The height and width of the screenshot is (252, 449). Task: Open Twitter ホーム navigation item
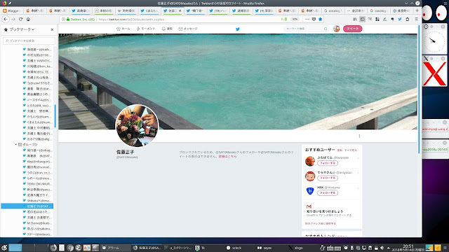tap(123, 29)
